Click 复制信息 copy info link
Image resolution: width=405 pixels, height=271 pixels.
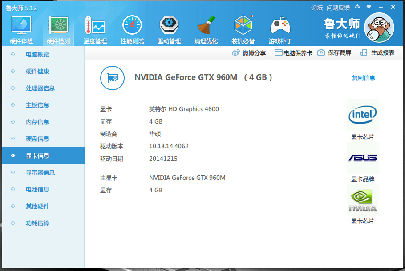pos(364,78)
